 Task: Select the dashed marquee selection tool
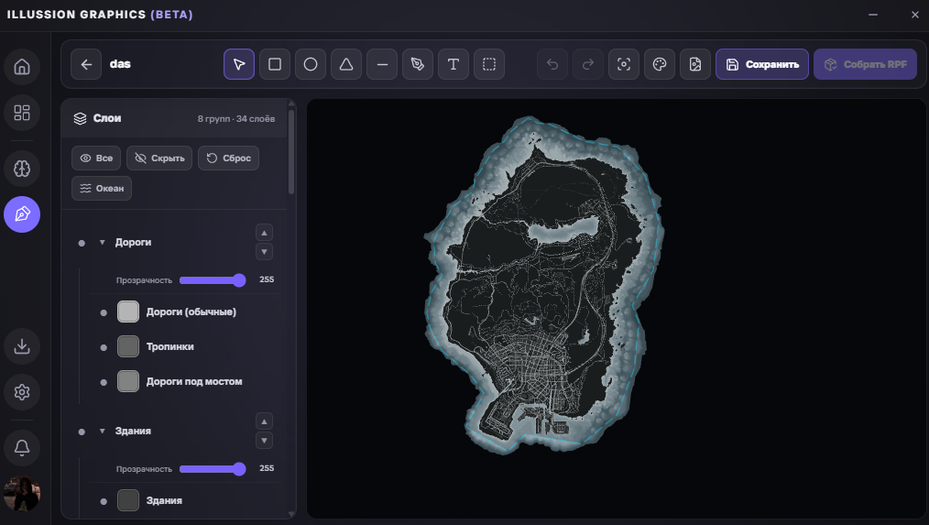click(x=489, y=64)
